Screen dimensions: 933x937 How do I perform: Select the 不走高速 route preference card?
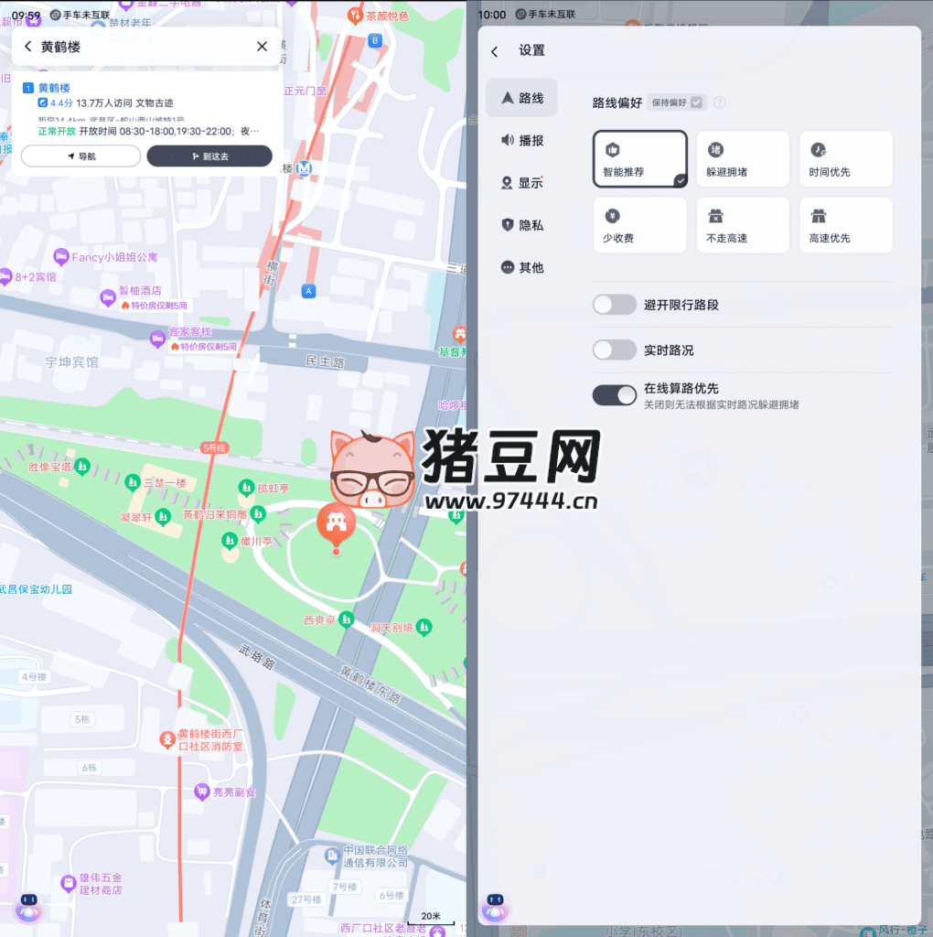point(743,225)
